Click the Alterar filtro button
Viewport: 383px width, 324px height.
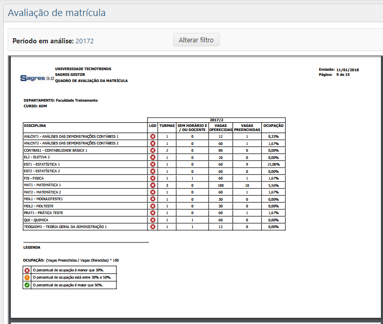(196, 40)
